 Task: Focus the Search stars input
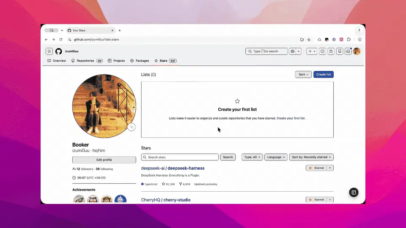(180, 157)
